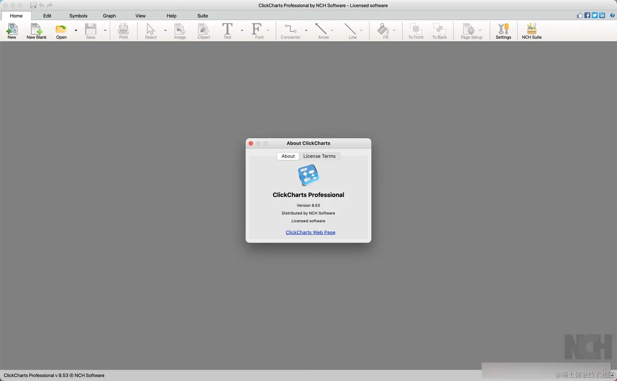The width and height of the screenshot is (617, 381).
Task: Open the Symbols ribbon tab
Action: coord(78,16)
